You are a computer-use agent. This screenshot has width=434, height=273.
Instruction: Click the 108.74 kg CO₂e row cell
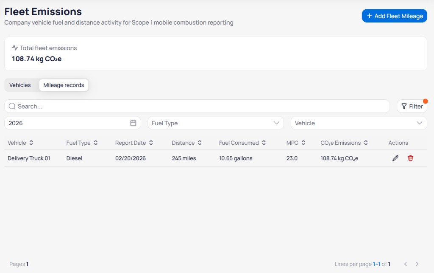point(339,158)
